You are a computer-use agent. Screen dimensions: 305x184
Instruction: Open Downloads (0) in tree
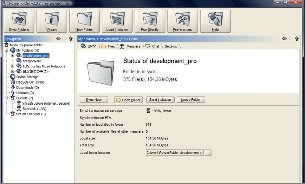click(27, 88)
